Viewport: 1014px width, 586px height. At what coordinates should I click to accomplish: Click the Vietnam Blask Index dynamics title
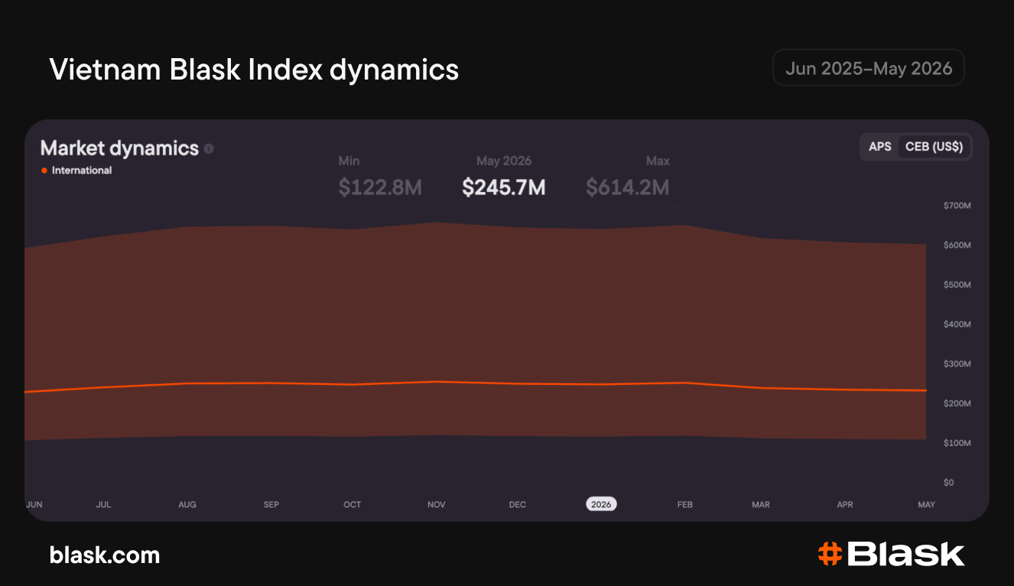[254, 70]
